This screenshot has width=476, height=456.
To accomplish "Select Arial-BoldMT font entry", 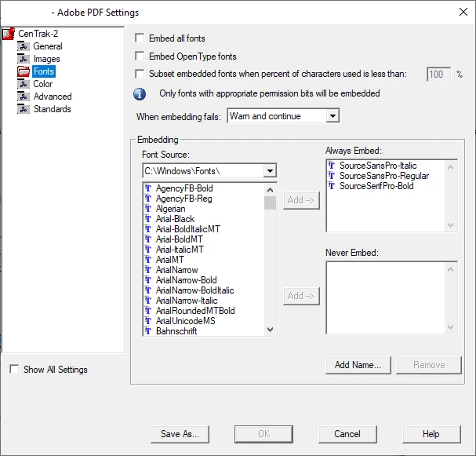I will click(x=179, y=239).
